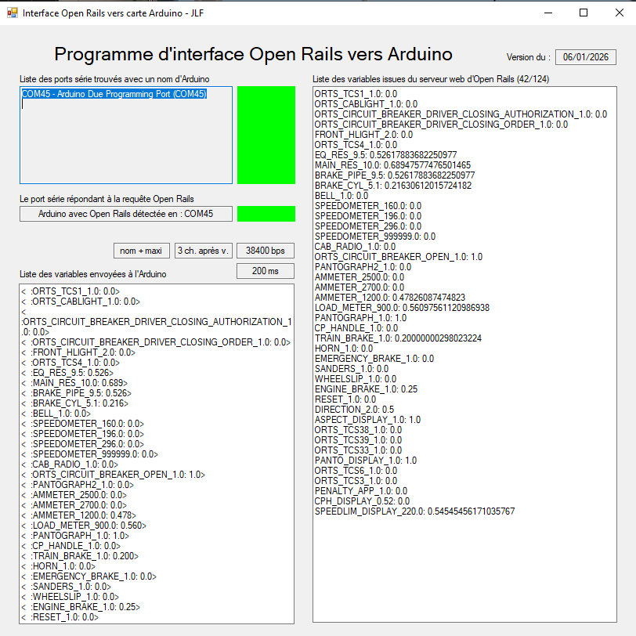
Task: Click the large green status indicator
Action: tap(266, 135)
